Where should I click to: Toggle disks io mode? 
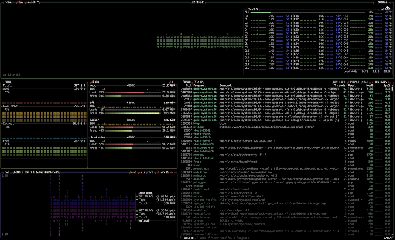click(x=172, y=82)
